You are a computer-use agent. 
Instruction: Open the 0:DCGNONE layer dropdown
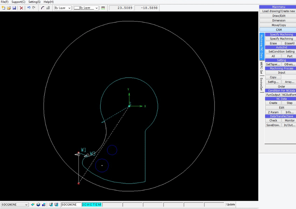coord(15,204)
